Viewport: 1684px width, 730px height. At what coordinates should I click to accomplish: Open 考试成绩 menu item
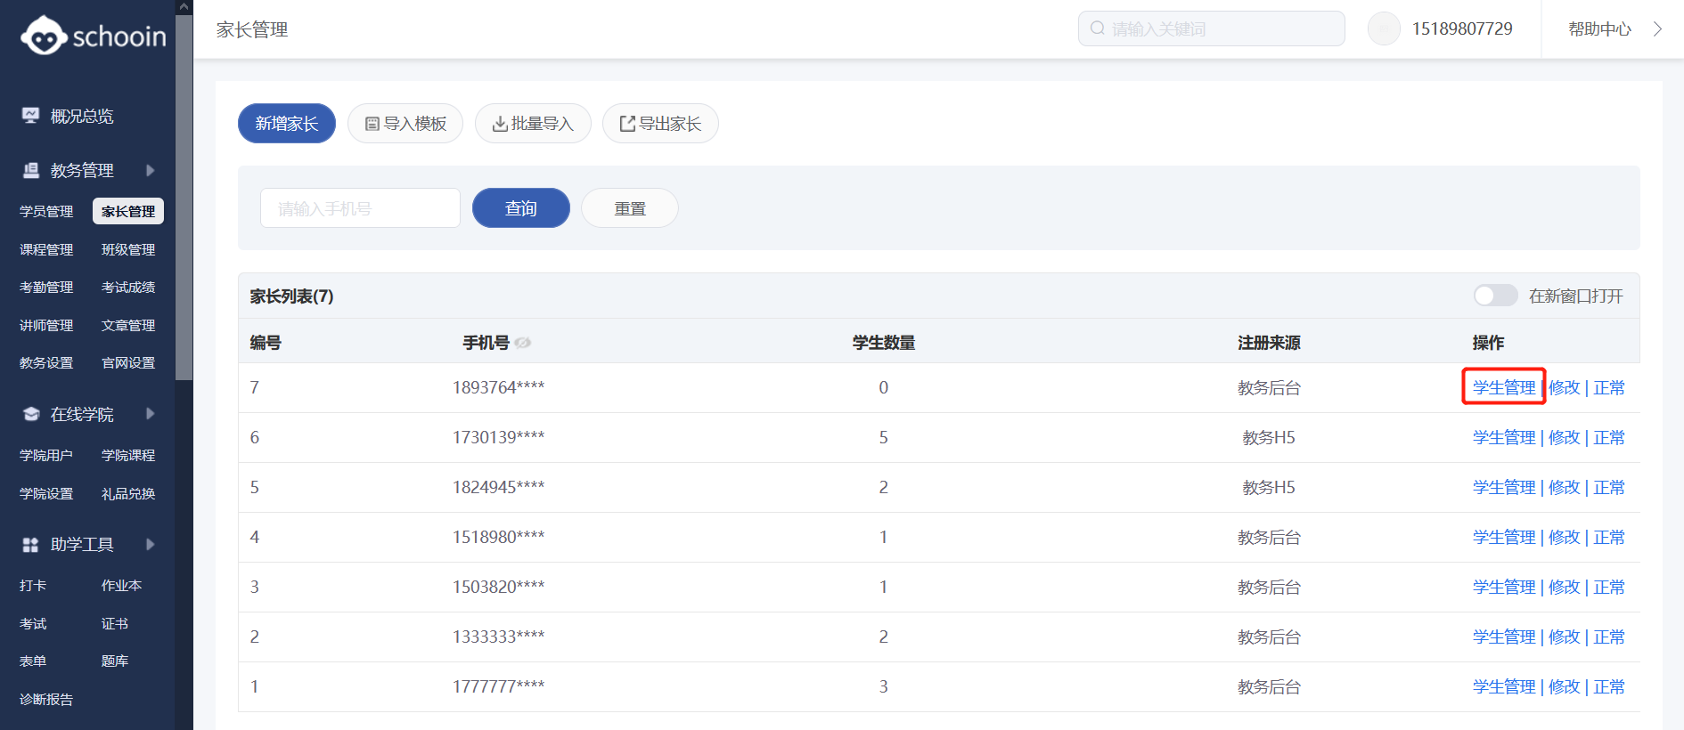[128, 288]
